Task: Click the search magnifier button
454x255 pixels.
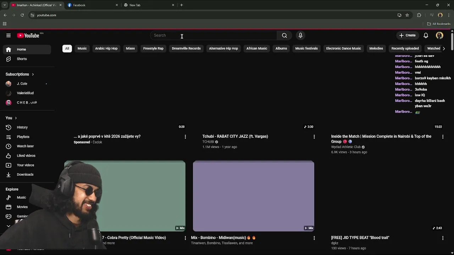Action: tap(284, 35)
